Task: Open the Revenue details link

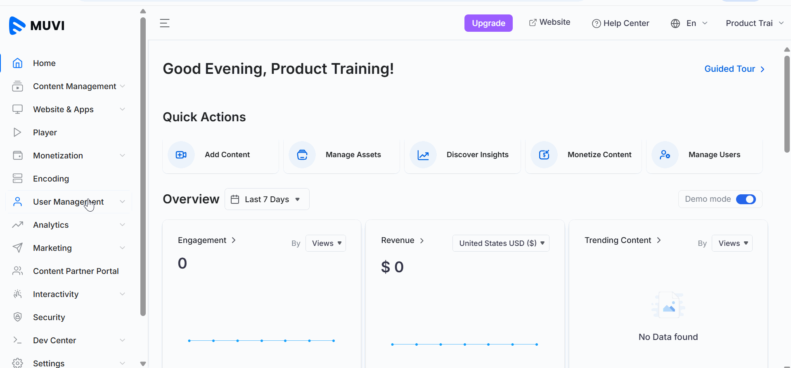Action: point(403,241)
